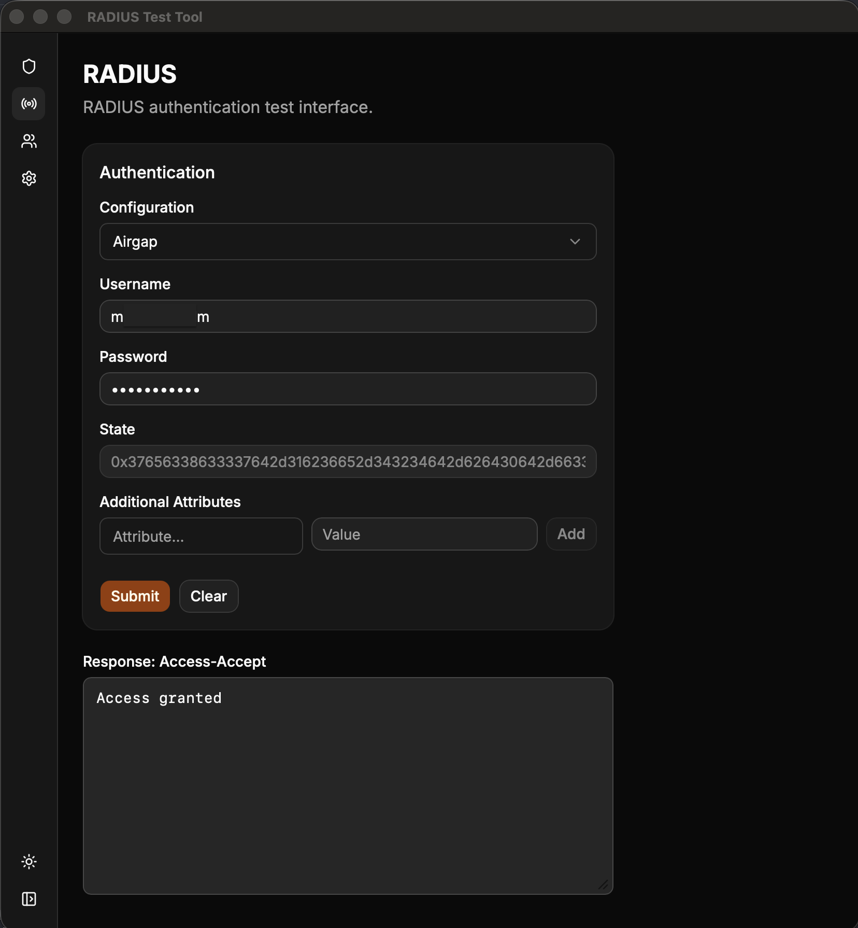Focus the Password input field
The image size is (858, 928).
click(348, 389)
